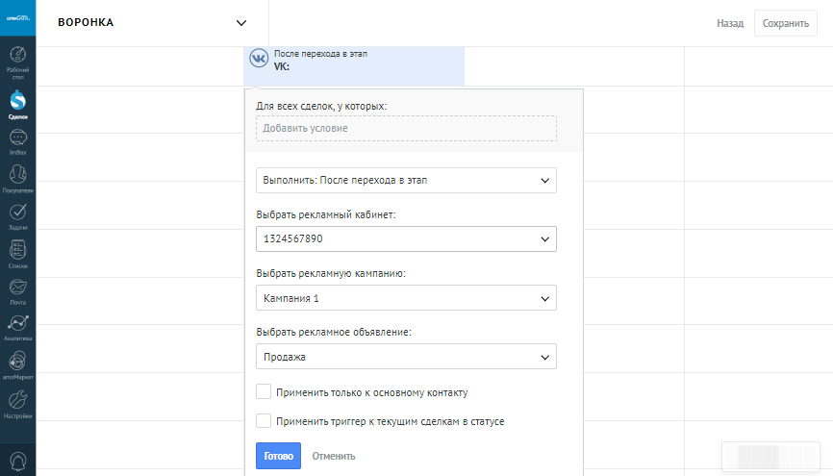
Task: Go to Покупатели in the sidebar
Action: point(17,178)
